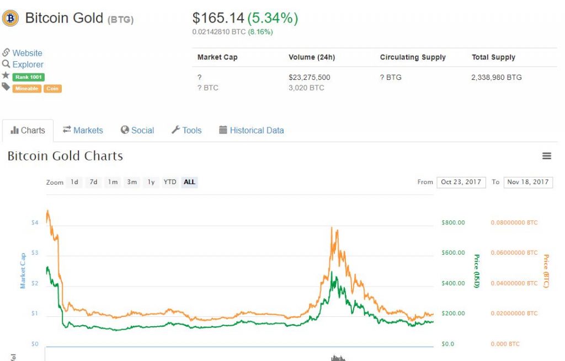The width and height of the screenshot is (565, 361).
Task: Open the Tools tab
Action: pos(186,130)
